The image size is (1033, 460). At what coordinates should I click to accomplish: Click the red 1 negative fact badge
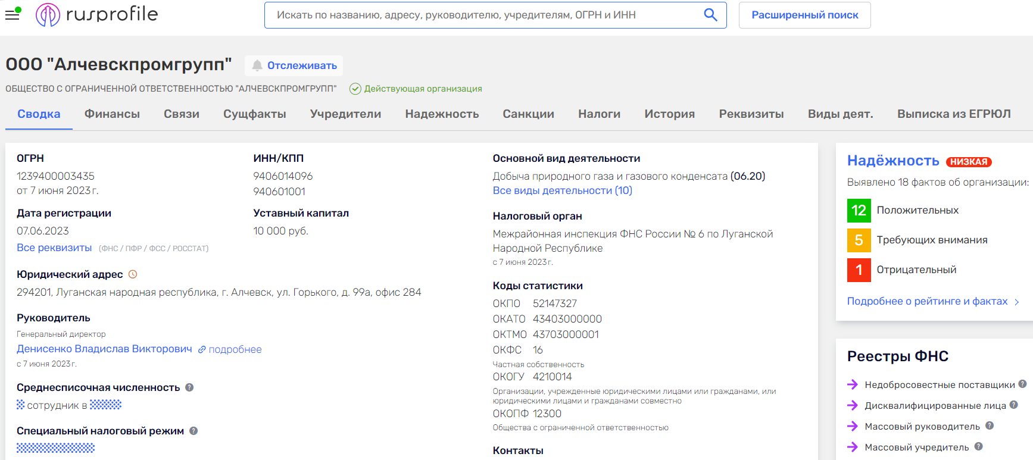point(859,270)
